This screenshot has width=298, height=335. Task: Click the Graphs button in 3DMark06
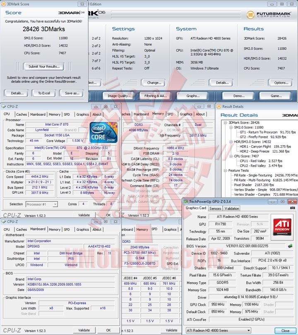193,96
